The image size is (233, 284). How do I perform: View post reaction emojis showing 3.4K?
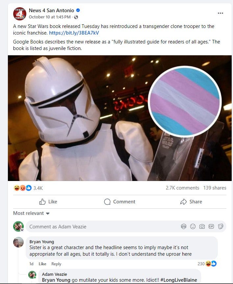[28, 188]
